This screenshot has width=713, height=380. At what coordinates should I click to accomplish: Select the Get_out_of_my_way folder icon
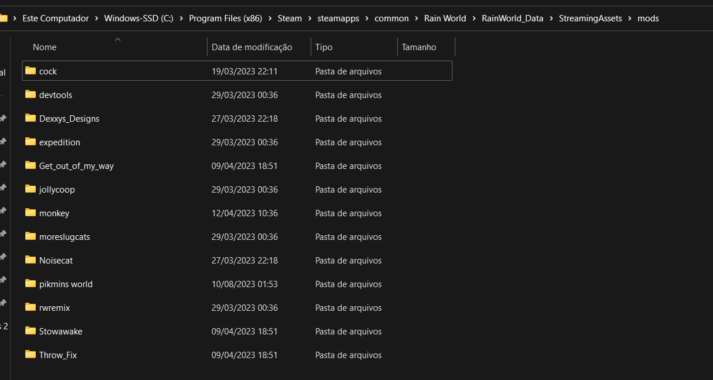click(x=31, y=165)
